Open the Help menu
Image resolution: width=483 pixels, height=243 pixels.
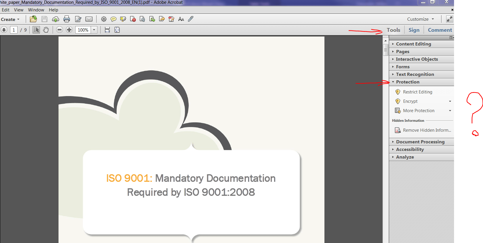click(x=54, y=10)
